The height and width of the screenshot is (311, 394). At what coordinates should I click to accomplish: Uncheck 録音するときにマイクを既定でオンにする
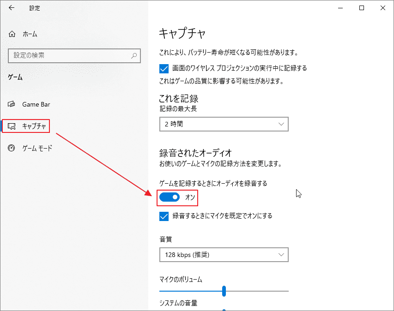[x=163, y=216]
